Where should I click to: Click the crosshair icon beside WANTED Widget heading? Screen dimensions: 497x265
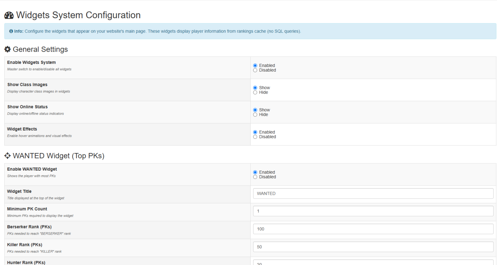point(7,156)
